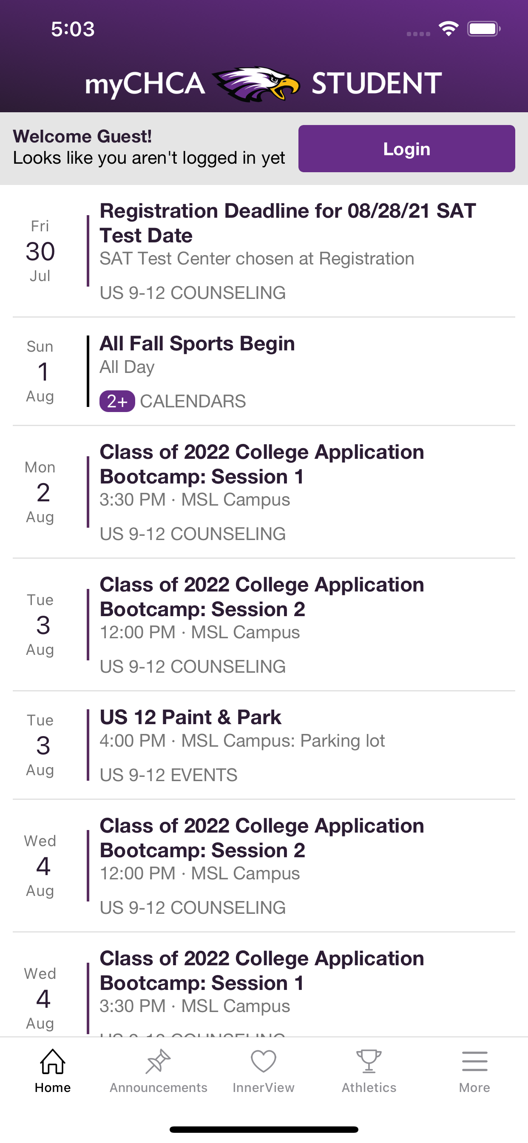528x1143 pixels.
Task: Tap the Welcome Guest message
Action: click(x=149, y=147)
